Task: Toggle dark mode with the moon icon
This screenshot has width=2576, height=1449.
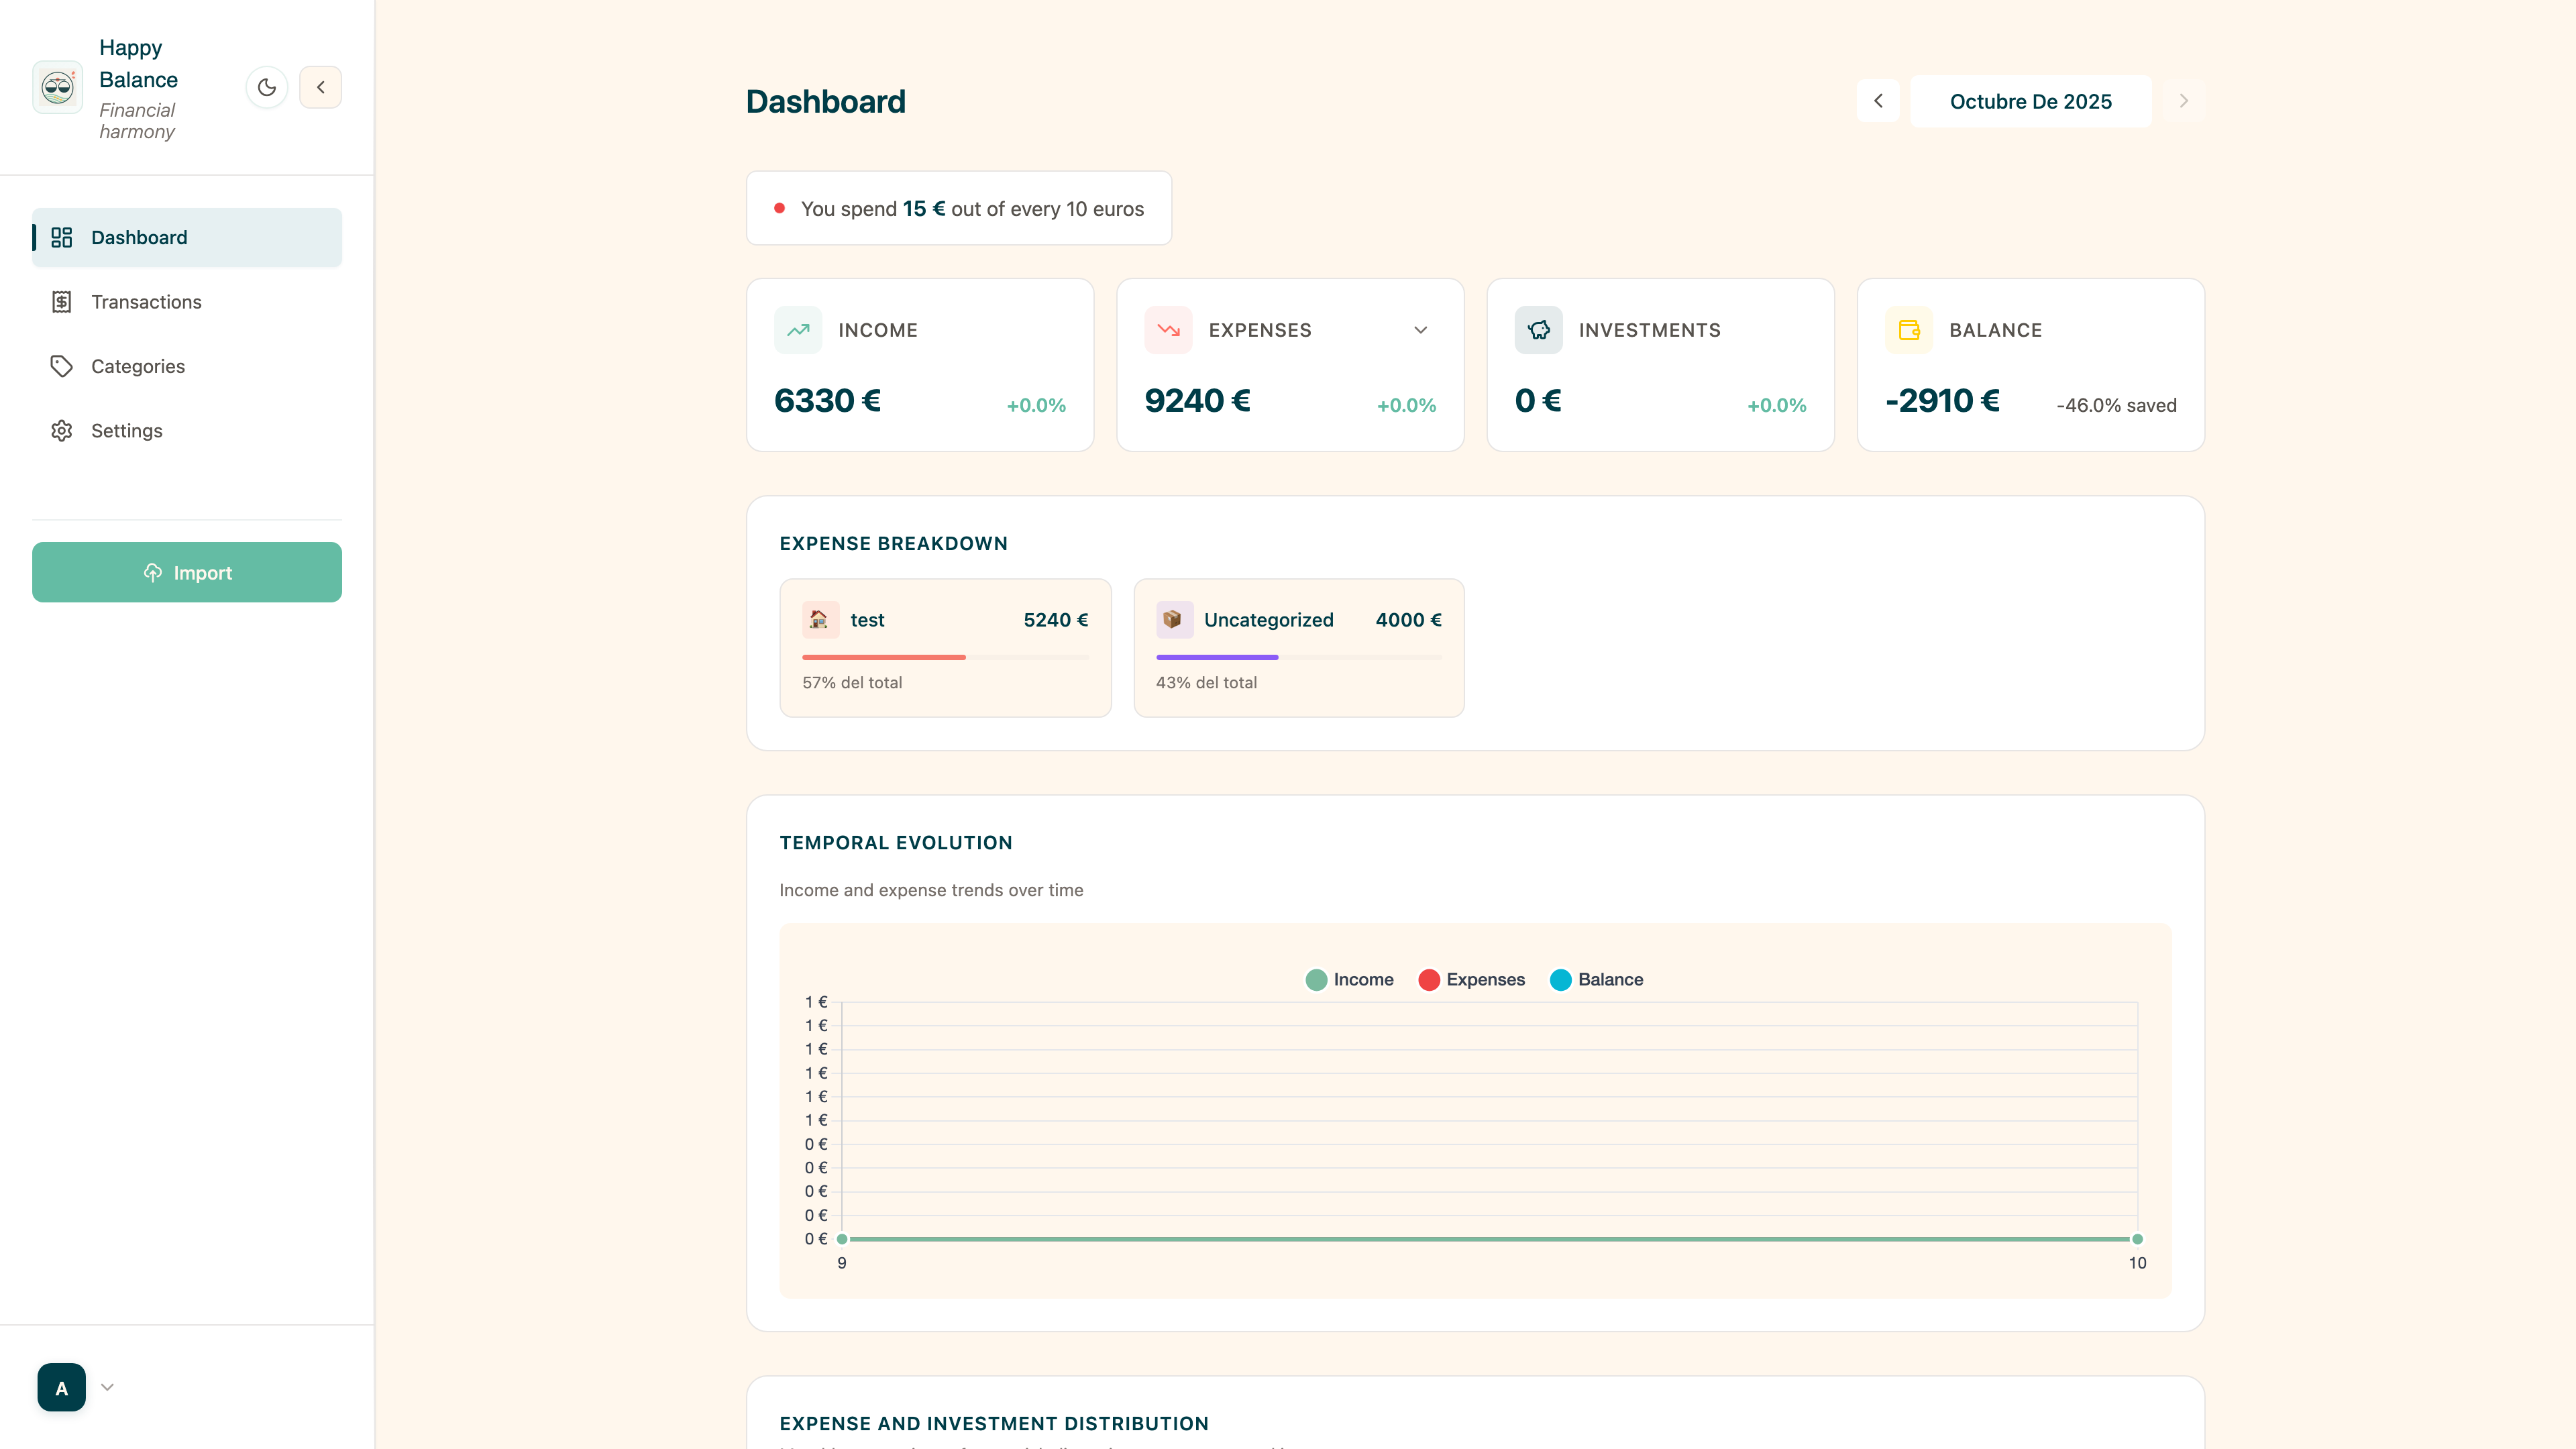Action: coord(267,88)
